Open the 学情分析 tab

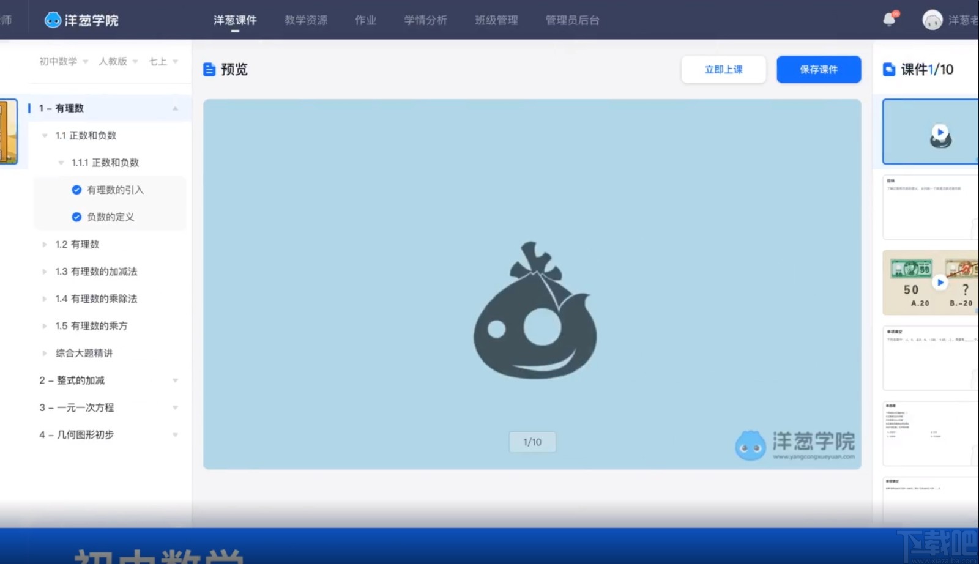(x=426, y=20)
